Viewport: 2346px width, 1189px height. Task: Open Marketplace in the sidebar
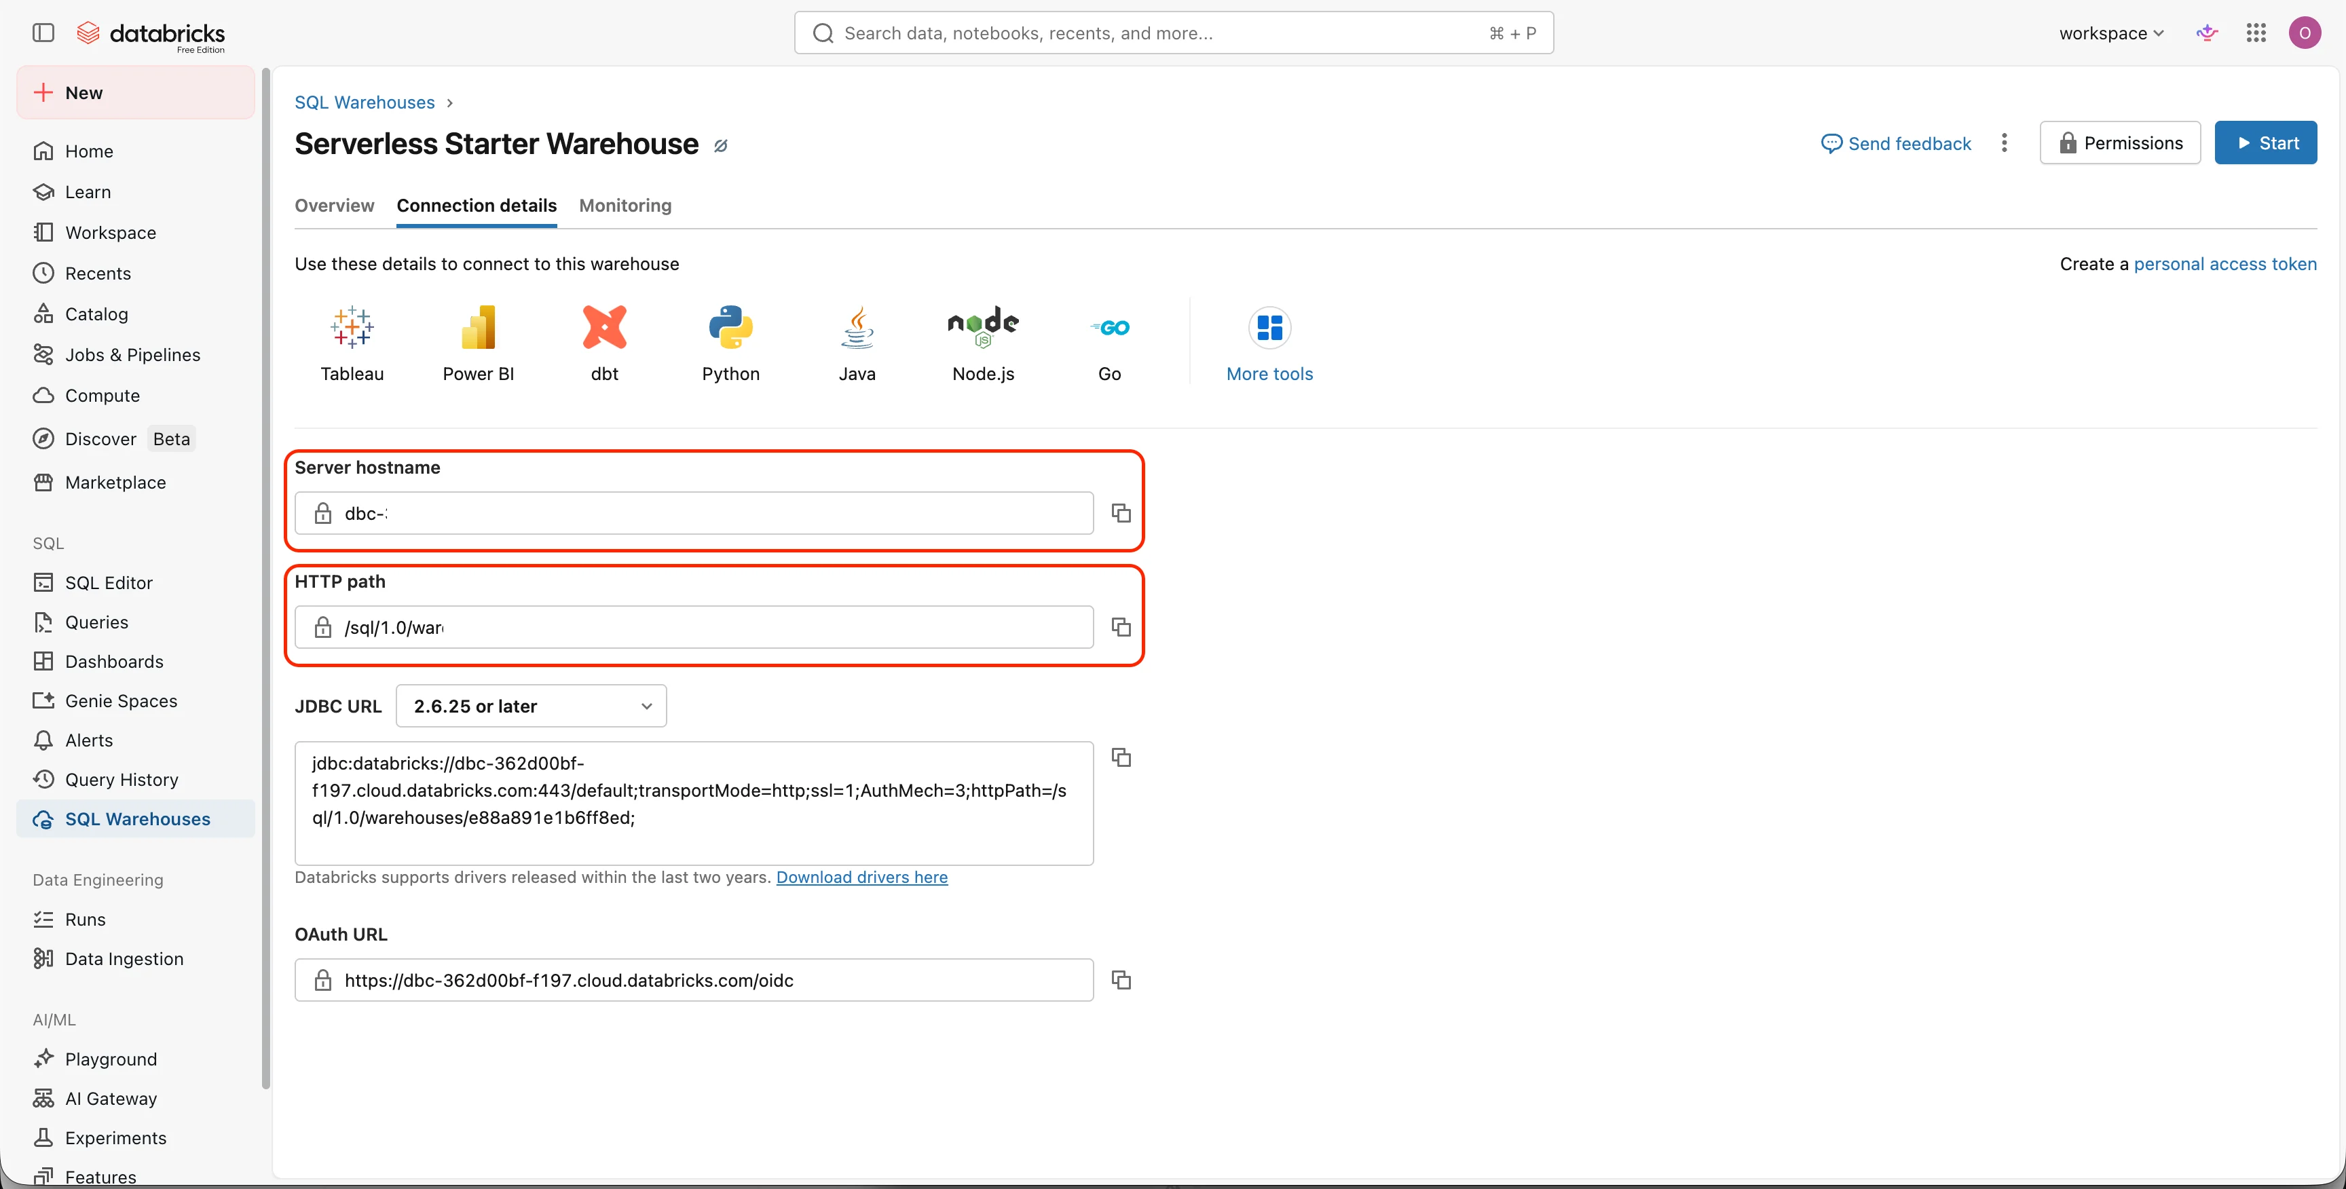click(x=135, y=483)
